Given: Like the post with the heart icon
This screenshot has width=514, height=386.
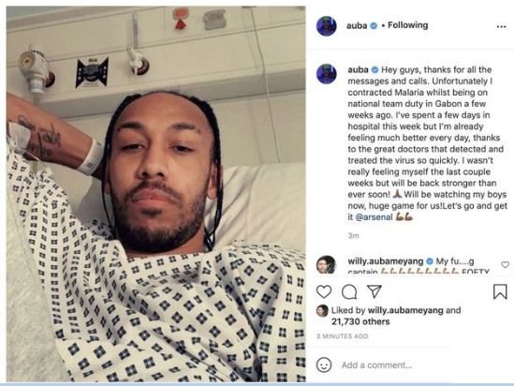Looking at the screenshot, I should 324,291.
